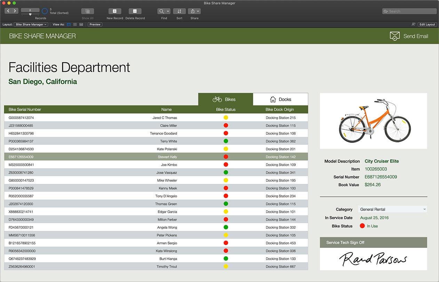This screenshot has width=439, height=282.
Task: Go to the next record arrow
Action: [15, 11]
